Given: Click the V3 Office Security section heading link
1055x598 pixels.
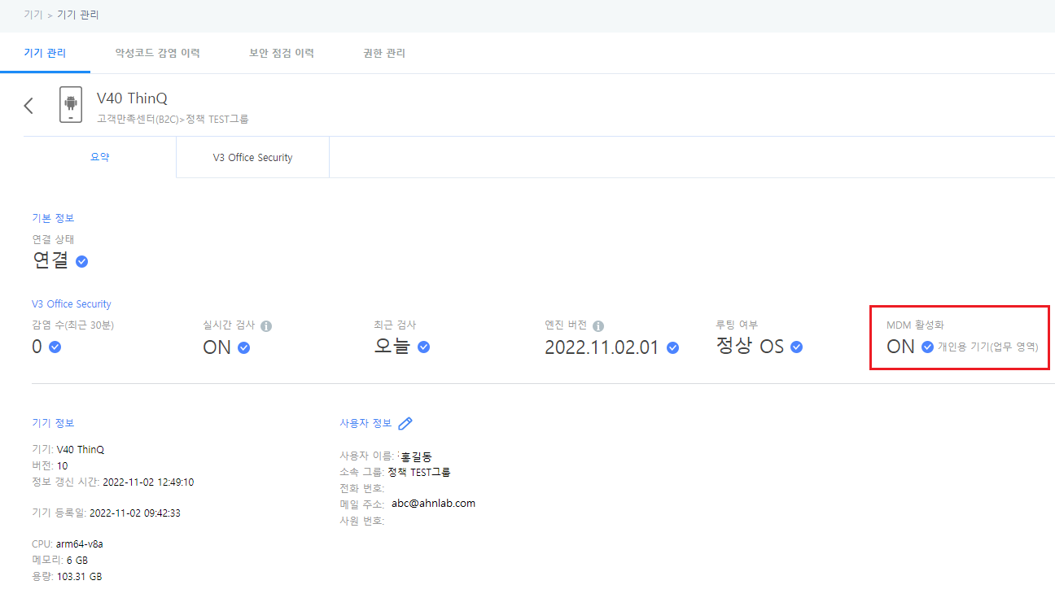Looking at the screenshot, I should pyautogui.click(x=72, y=304).
